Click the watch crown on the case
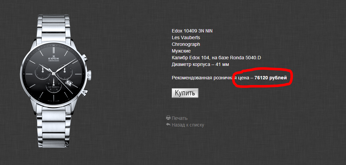 click(89, 75)
